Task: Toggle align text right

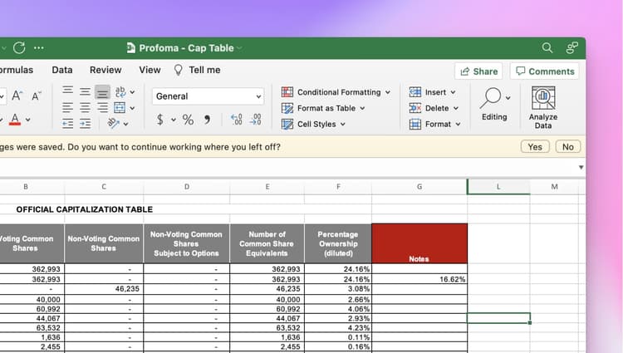Action: (102, 108)
